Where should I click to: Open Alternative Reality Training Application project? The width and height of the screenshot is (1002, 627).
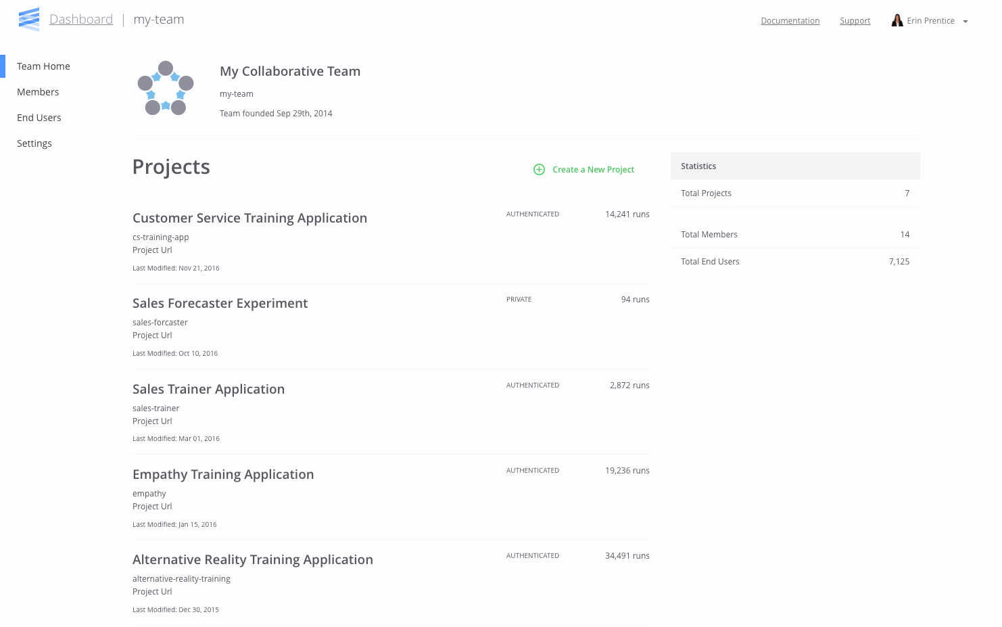(x=252, y=559)
